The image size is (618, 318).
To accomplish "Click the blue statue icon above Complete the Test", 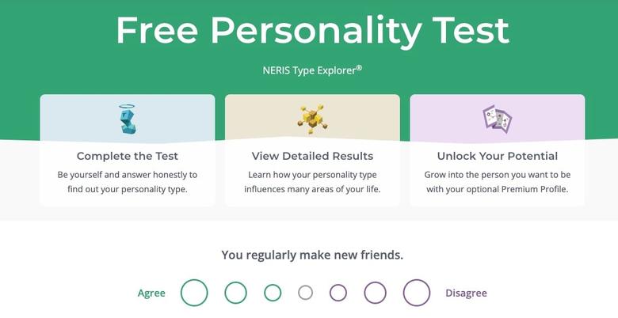I will tap(127, 119).
